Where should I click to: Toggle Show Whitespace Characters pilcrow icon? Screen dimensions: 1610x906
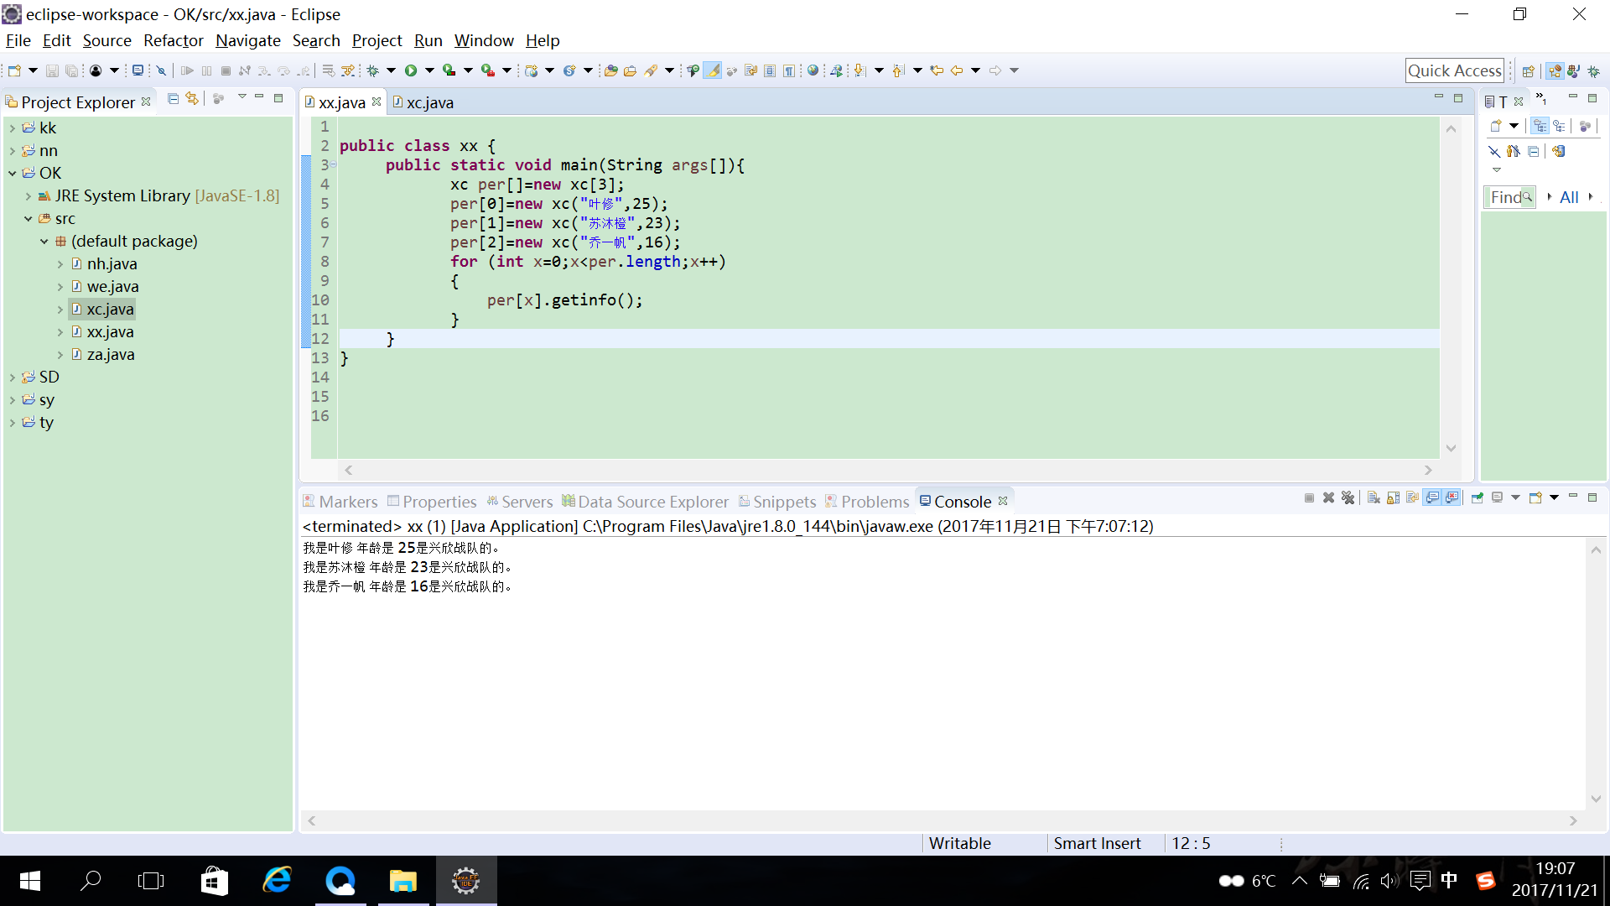(x=789, y=70)
